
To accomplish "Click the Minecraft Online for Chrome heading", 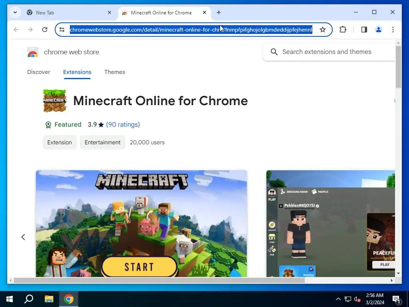I will click(161, 101).
